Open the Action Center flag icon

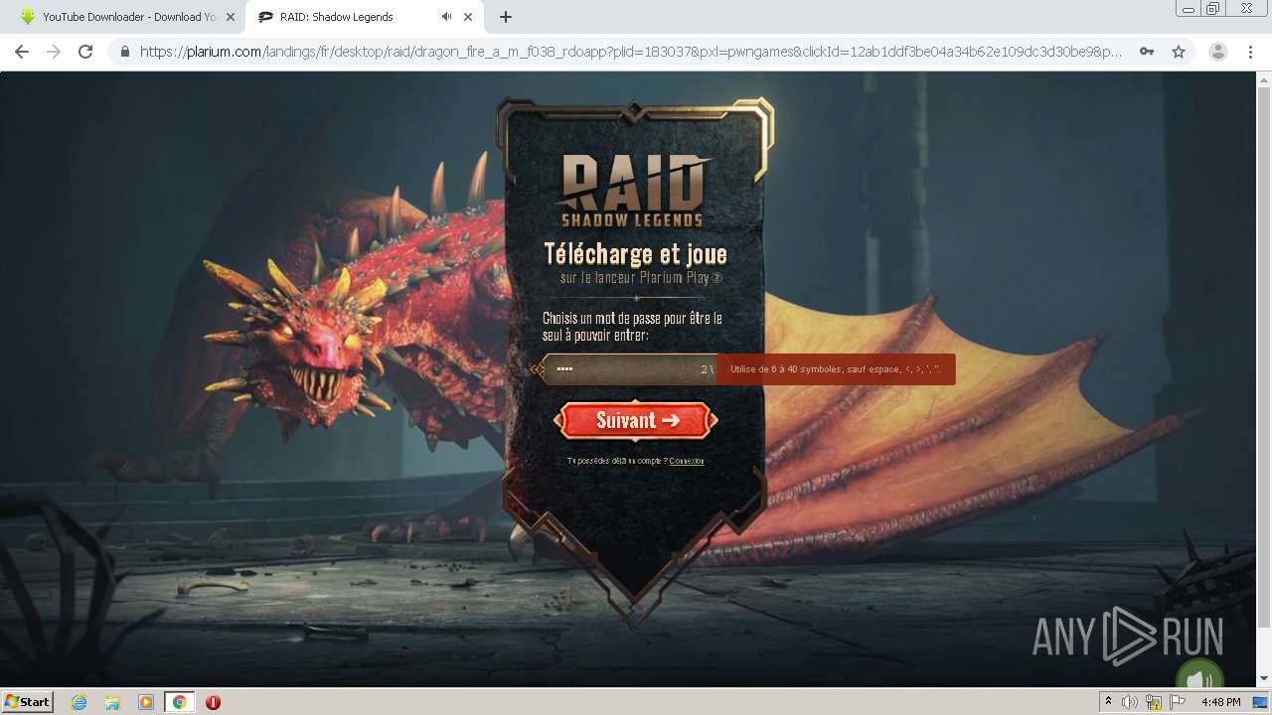pyautogui.click(x=1177, y=702)
